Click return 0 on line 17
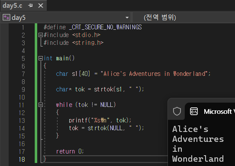The image size is (235, 166). click(70, 151)
